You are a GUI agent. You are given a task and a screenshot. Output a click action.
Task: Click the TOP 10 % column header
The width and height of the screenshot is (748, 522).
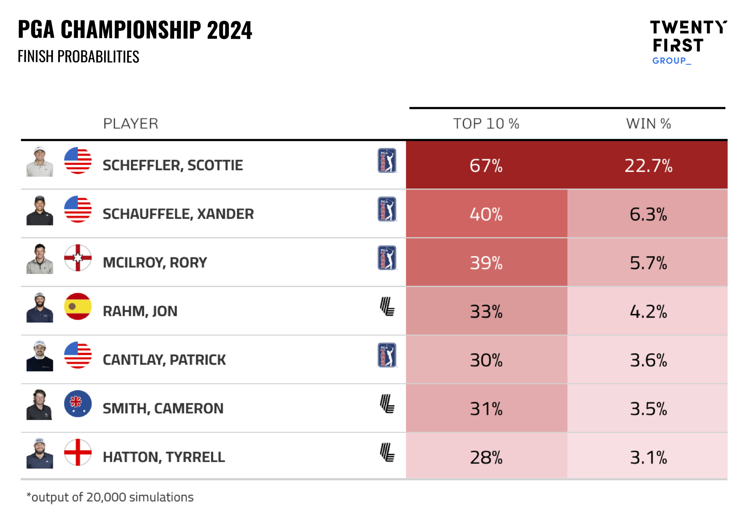coord(486,124)
